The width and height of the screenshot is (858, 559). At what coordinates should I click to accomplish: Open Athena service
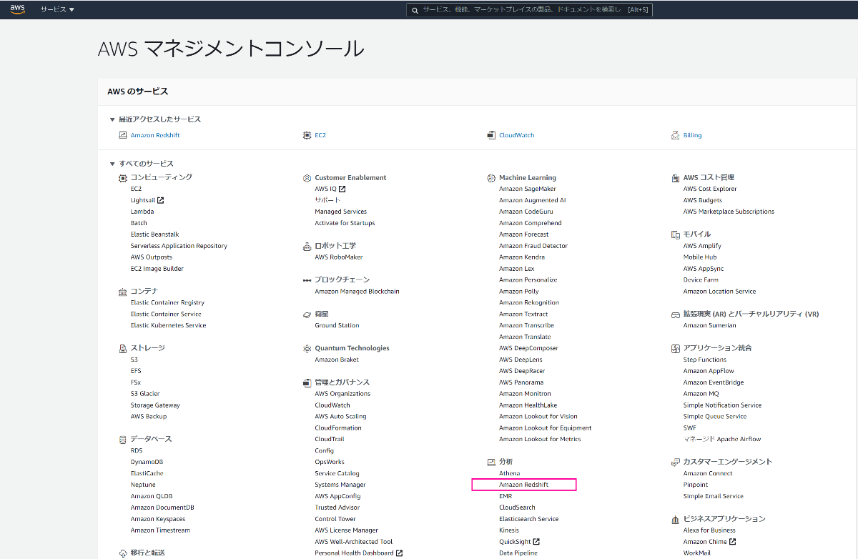point(510,473)
